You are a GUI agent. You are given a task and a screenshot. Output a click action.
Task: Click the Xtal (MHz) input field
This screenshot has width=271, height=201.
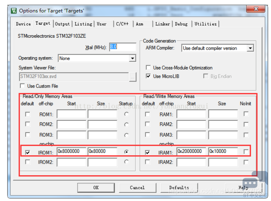point(123,47)
